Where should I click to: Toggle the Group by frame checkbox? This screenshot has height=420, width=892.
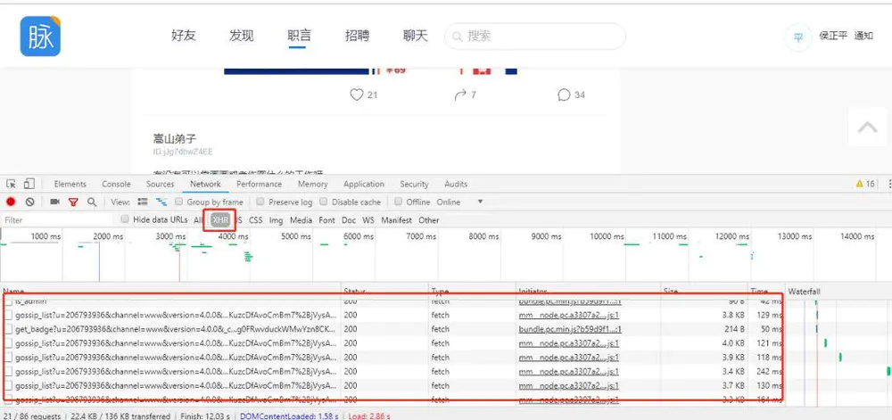click(x=178, y=202)
